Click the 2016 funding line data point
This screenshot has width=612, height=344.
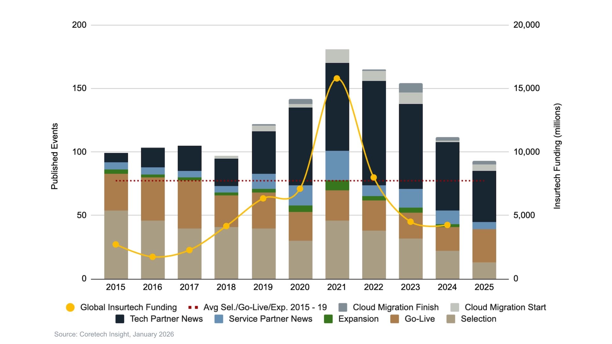point(152,257)
